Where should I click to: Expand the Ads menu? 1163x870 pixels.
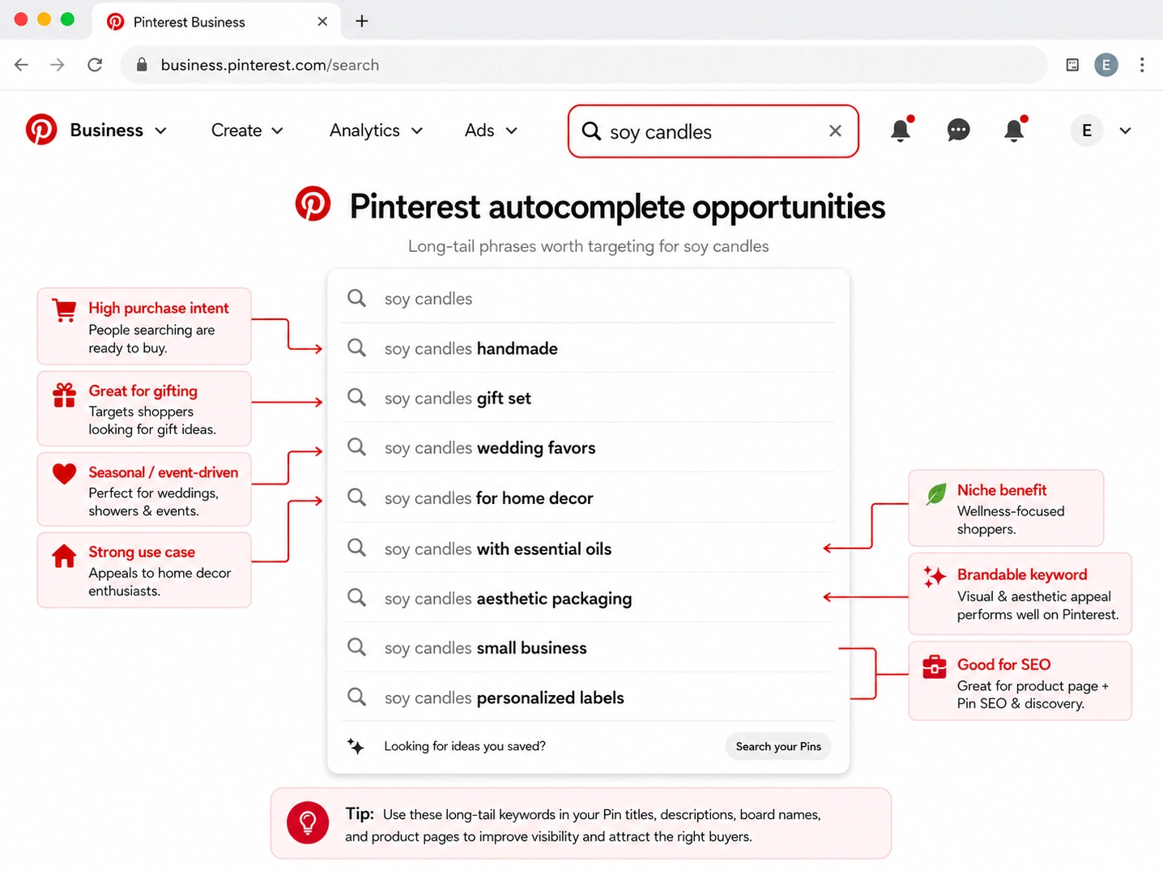tap(491, 130)
